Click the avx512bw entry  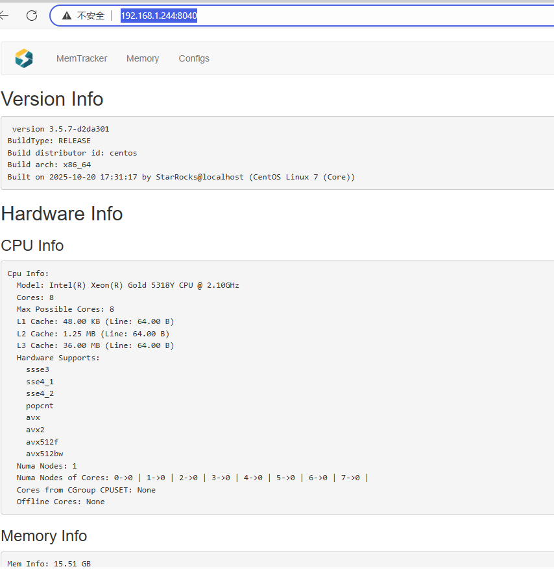(x=45, y=454)
